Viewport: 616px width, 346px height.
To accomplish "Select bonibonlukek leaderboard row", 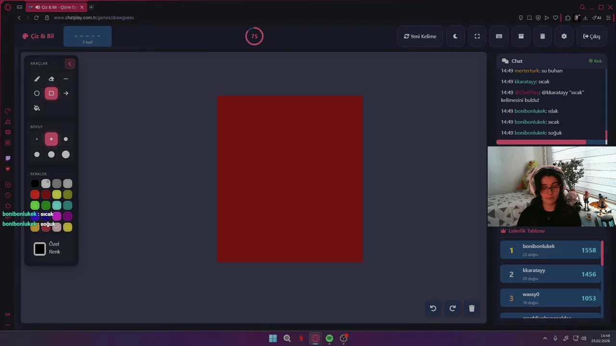I will pyautogui.click(x=551, y=250).
